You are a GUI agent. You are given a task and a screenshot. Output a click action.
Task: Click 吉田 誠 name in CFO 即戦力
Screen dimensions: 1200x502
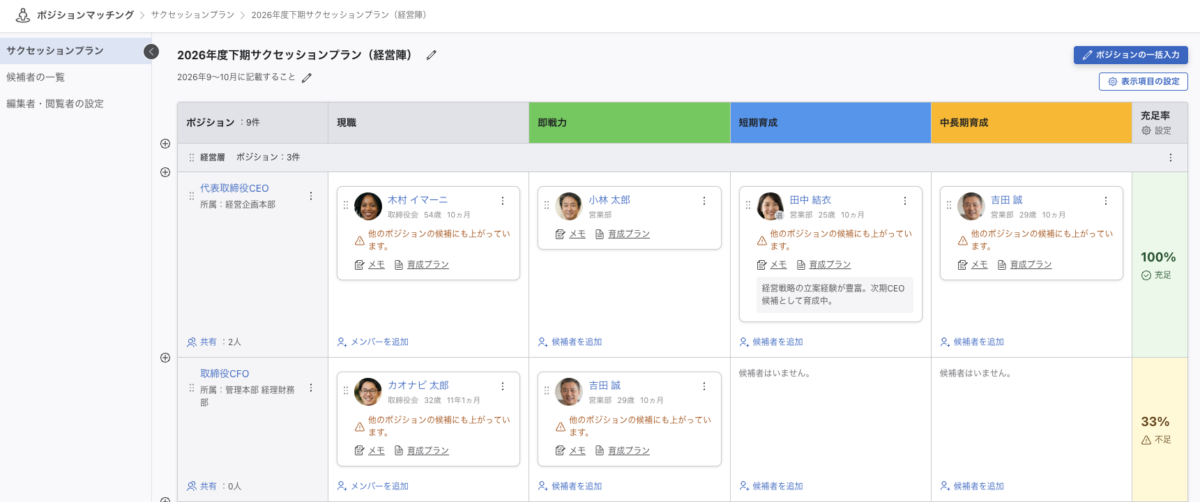pyautogui.click(x=604, y=386)
